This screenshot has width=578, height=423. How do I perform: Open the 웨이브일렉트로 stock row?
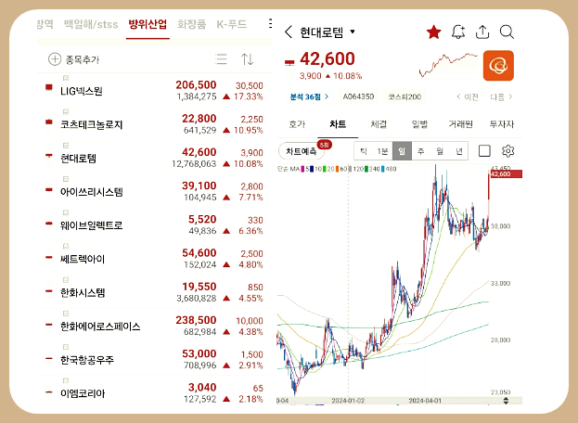tap(154, 224)
